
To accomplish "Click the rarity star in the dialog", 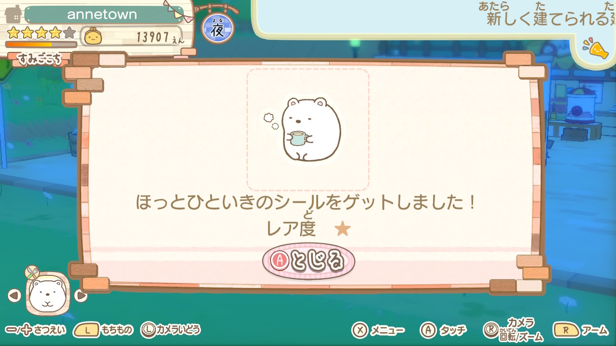I will pos(343,229).
